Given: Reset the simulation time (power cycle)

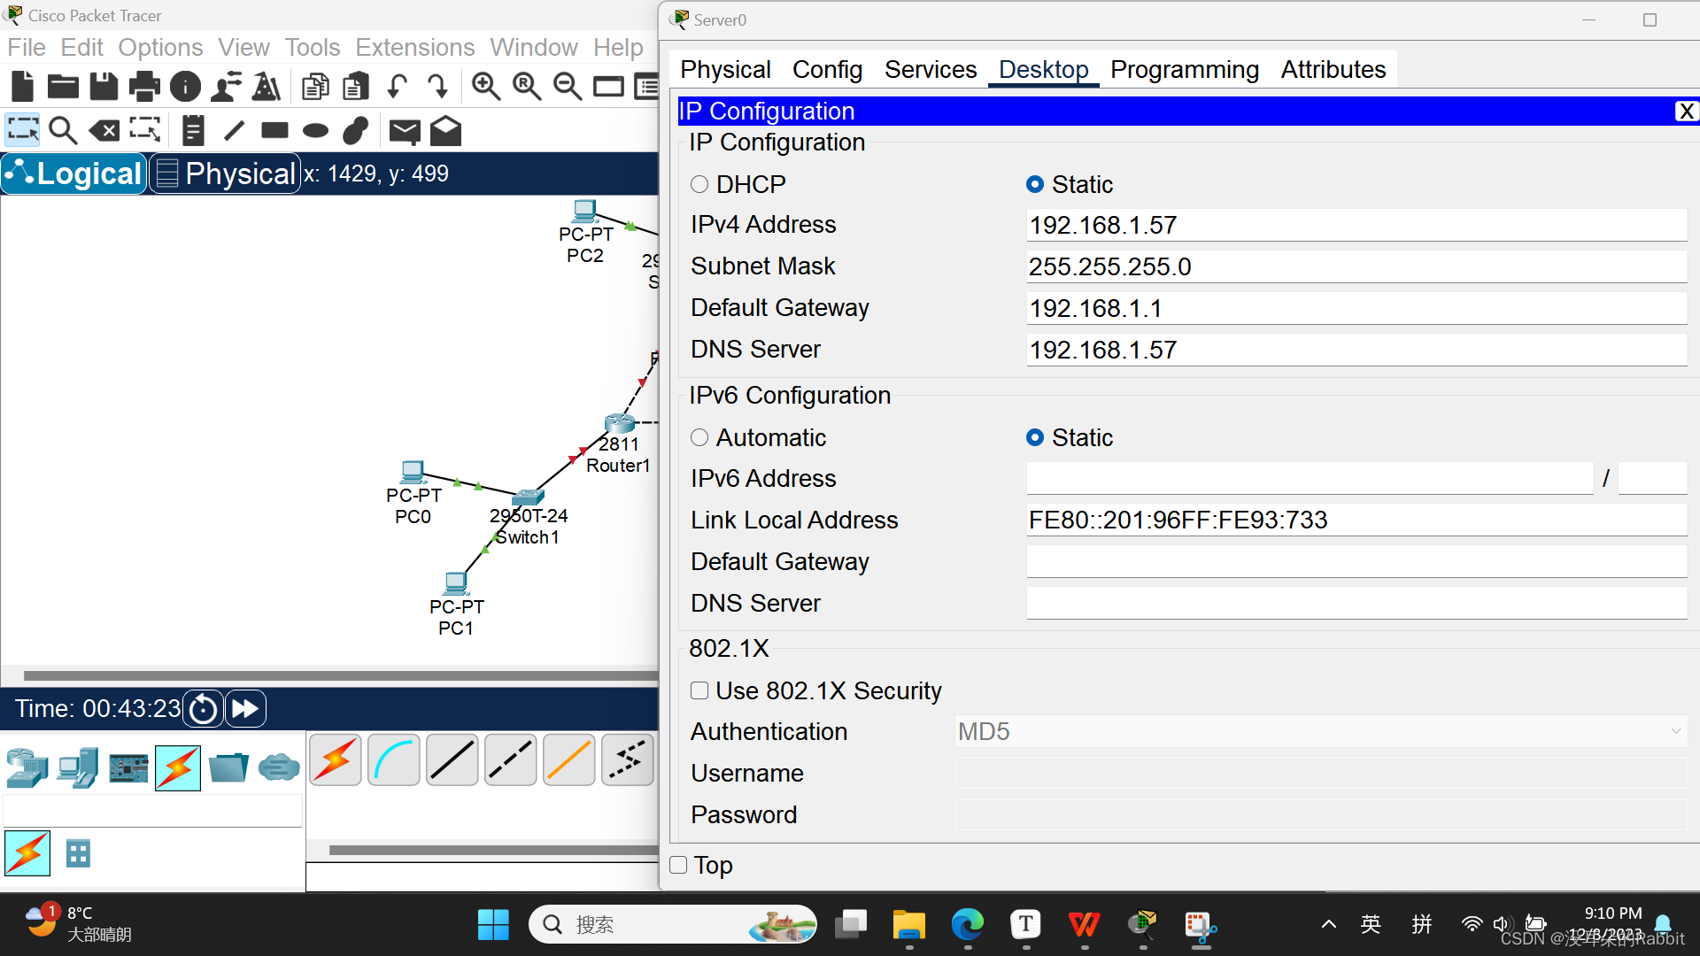Looking at the screenshot, I should tap(203, 709).
